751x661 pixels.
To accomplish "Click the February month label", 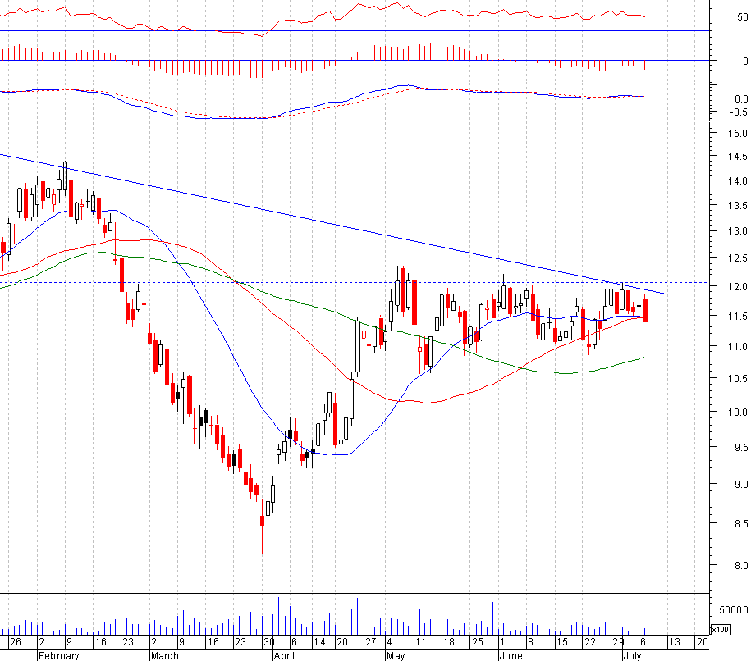I will point(58,656).
